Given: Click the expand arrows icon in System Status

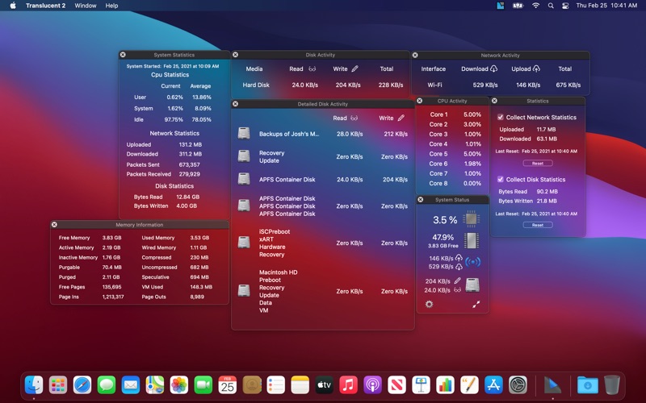Looking at the screenshot, I should (476, 305).
